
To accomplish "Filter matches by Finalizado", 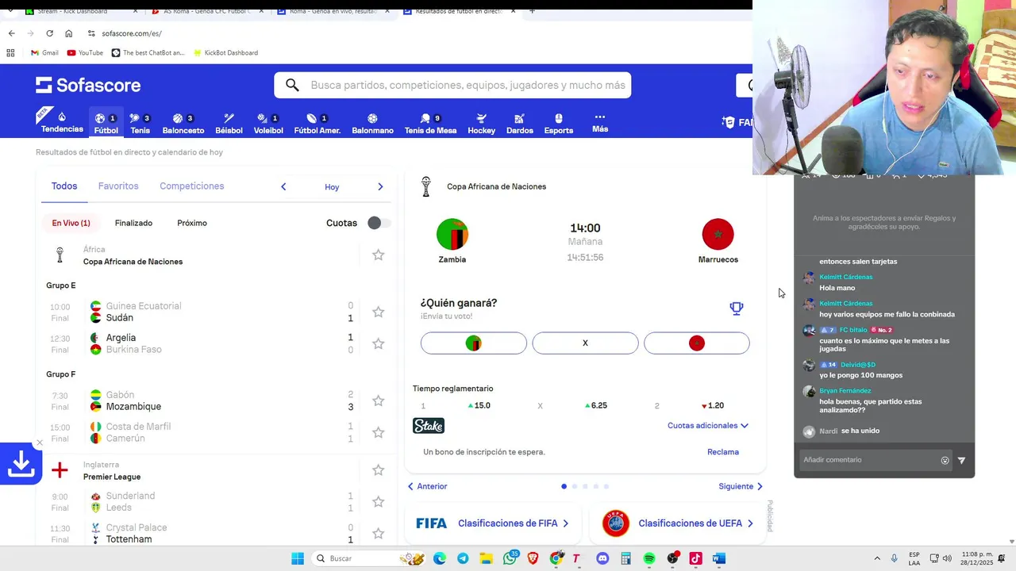I will tap(133, 223).
